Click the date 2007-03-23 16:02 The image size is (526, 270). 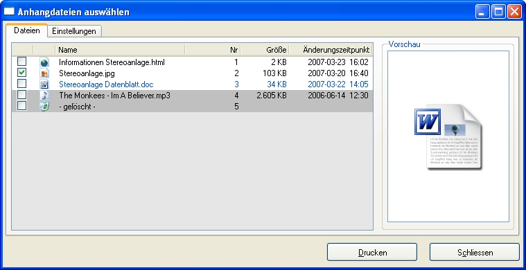pos(338,62)
